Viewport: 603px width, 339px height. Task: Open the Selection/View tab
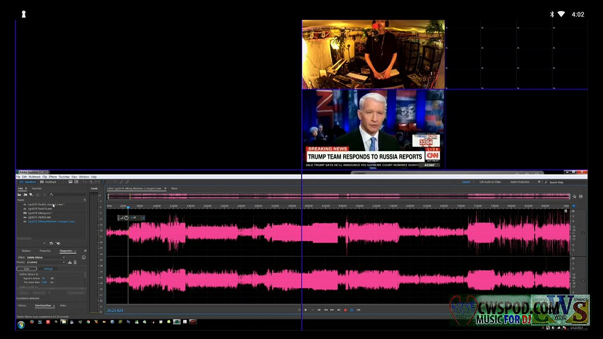43,306
